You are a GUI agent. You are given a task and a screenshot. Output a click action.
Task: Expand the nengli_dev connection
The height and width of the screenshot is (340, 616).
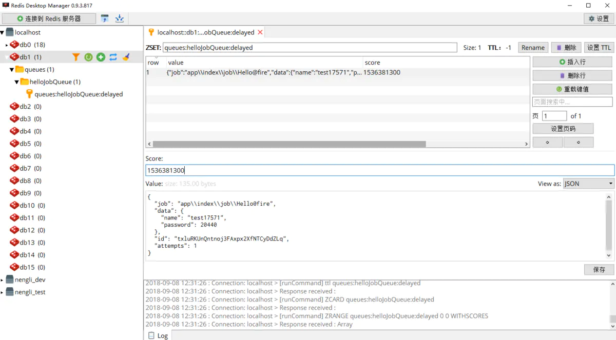click(2, 280)
